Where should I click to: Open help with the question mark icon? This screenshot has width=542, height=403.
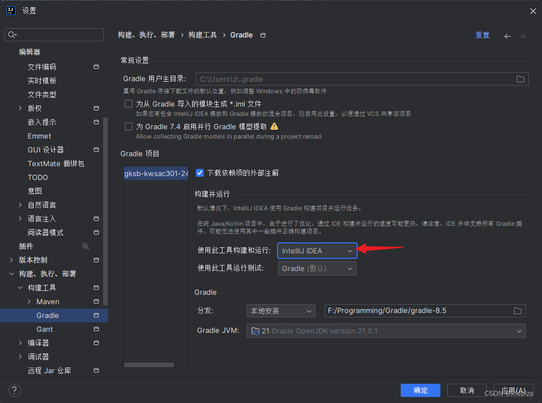[14, 390]
